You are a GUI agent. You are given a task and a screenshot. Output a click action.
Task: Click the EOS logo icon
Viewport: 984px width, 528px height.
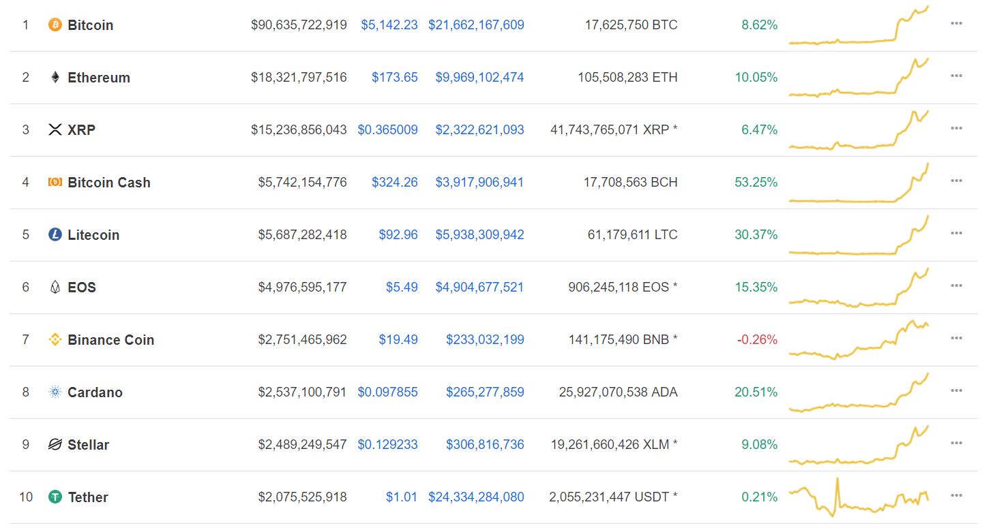point(55,287)
